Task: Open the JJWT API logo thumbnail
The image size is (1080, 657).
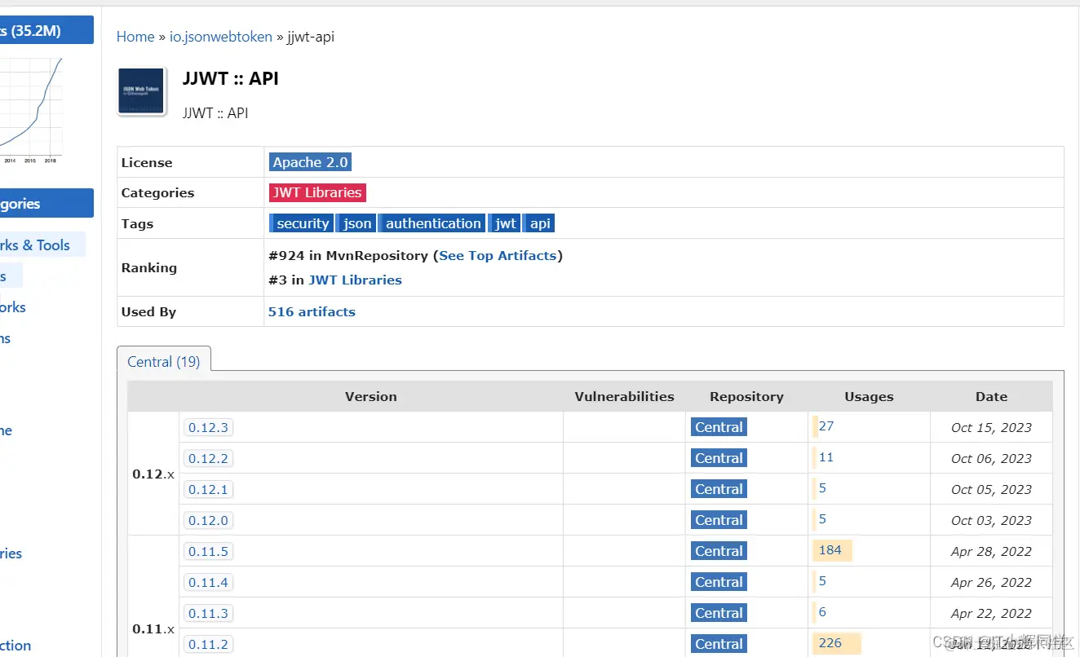Action: [x=142, y=91]
